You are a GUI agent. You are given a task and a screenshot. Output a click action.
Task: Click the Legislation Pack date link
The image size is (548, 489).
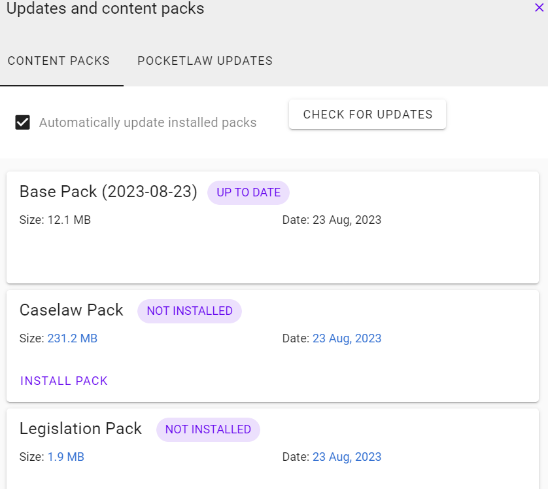tap(347, 457)
